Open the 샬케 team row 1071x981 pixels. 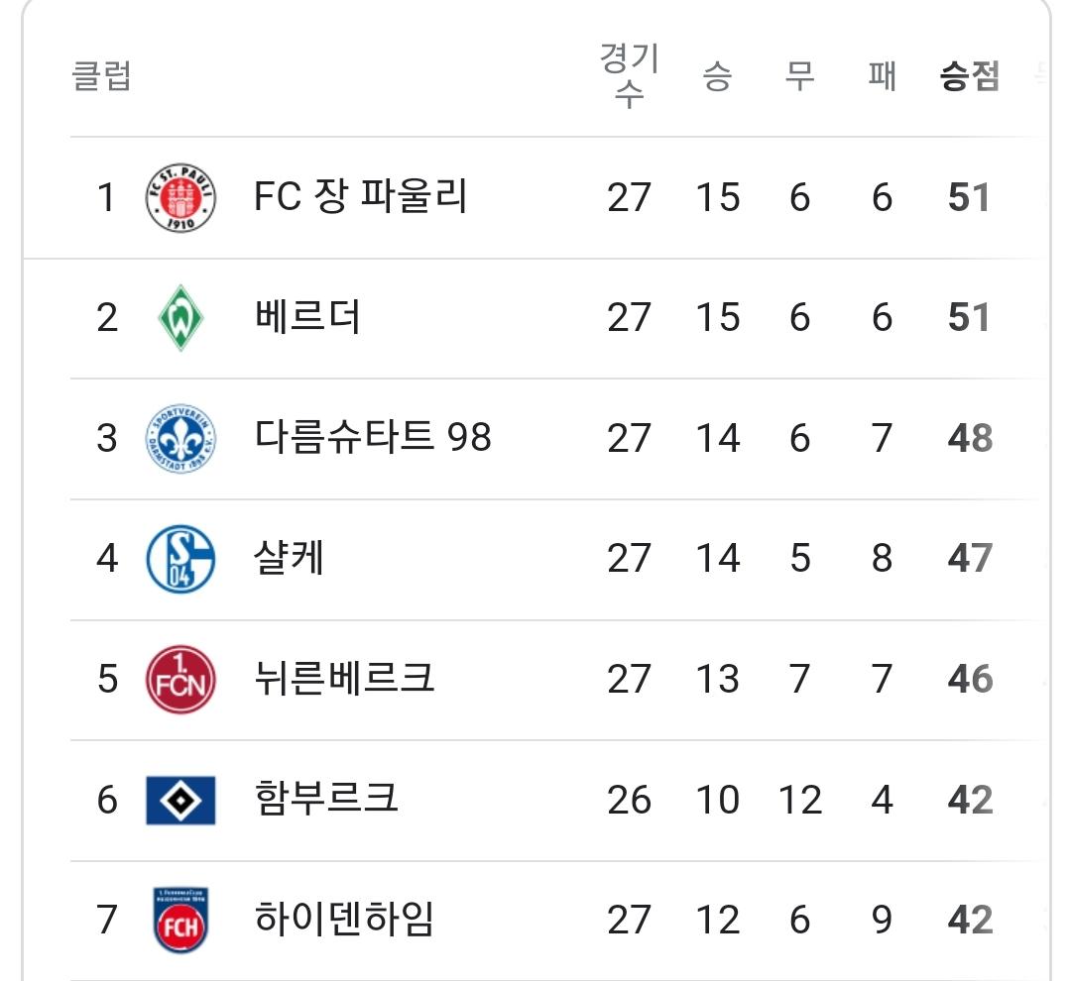tap(536, 559)
